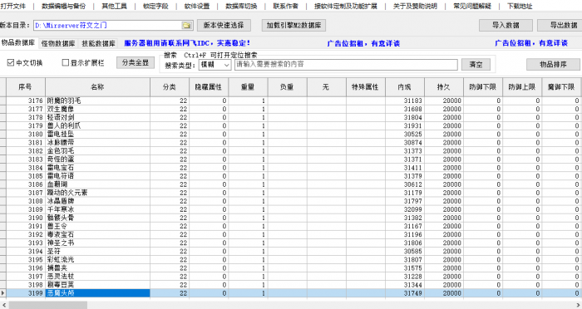
Task: Click the 版本快速选择 button
Action: [x=224, y=25]
